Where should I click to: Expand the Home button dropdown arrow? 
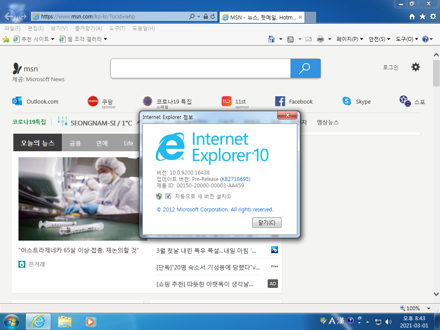281,39
